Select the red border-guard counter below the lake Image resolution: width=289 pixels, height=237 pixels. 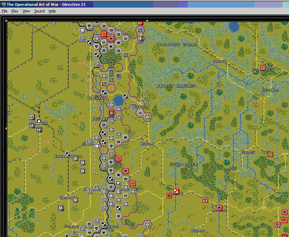point(111,113)
